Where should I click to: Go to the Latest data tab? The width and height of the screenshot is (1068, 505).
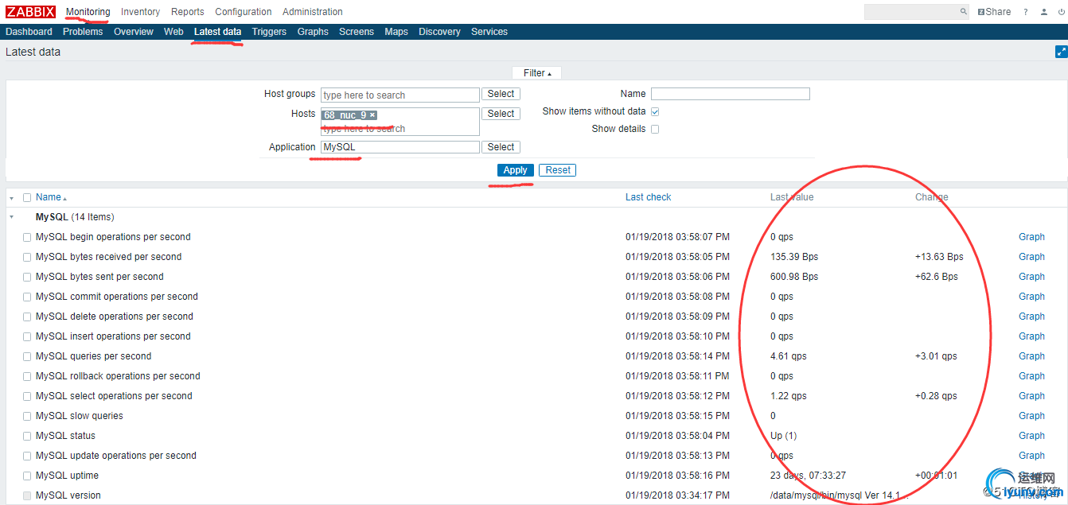click(x=217, y=32)
